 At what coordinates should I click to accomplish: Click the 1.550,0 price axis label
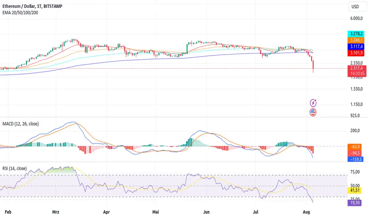(x=356, y=89)
